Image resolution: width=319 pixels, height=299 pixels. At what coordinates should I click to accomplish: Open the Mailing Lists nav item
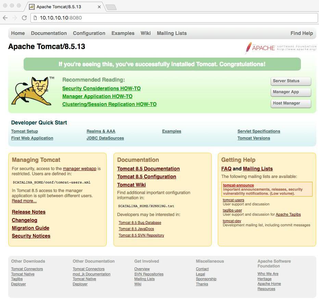coord(171,33)
